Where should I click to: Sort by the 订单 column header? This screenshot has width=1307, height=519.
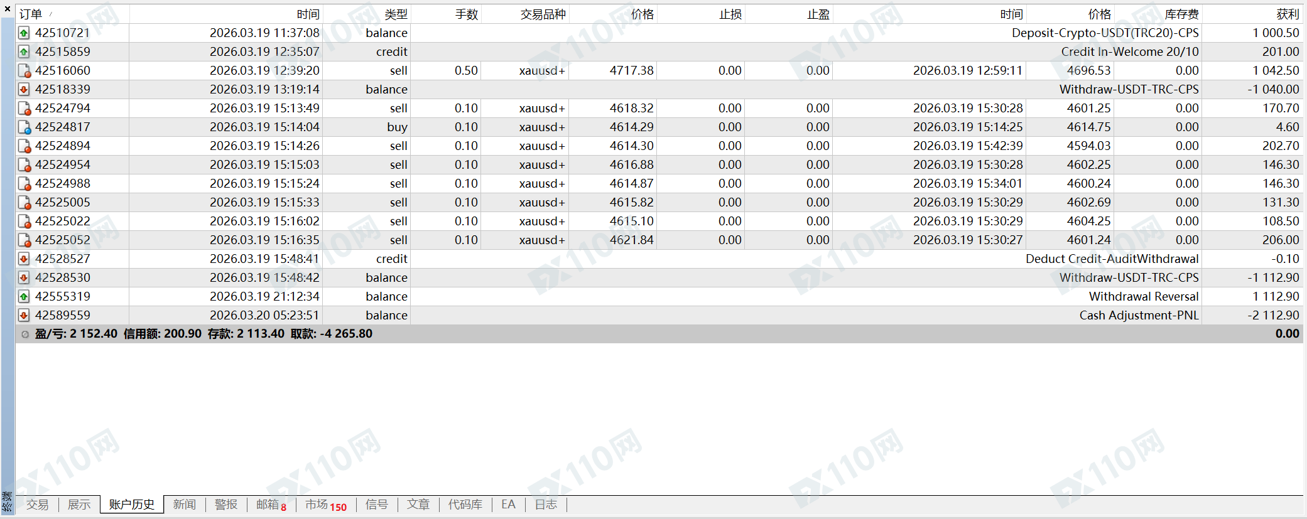[x=30, y=14]
